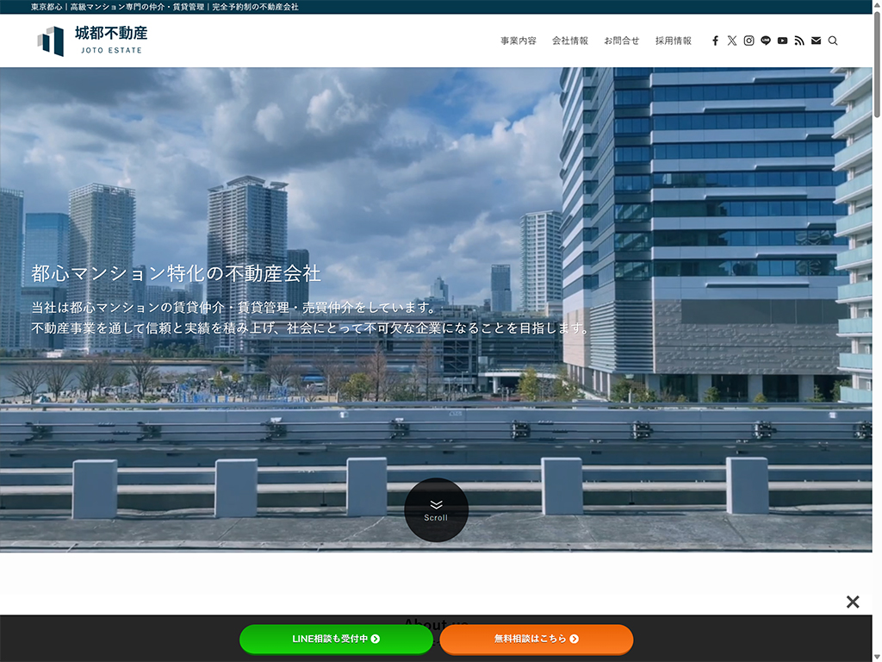882x662 pixels.
Task: Click the Joto Estate building logo
Action: (x=51, y=41)
